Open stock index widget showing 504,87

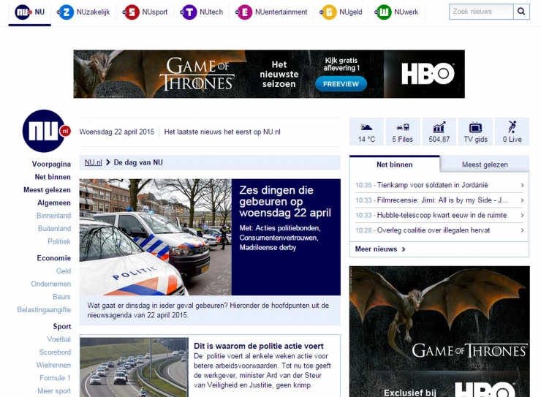(439, 132)
